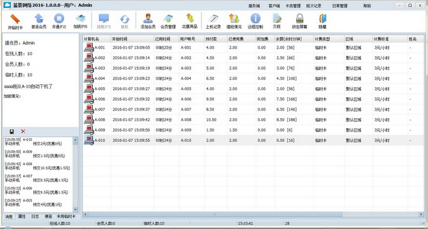Select computer row A-006 in the list
The height and width of the screenshot is (229, 428).
(x=254, y=99)
